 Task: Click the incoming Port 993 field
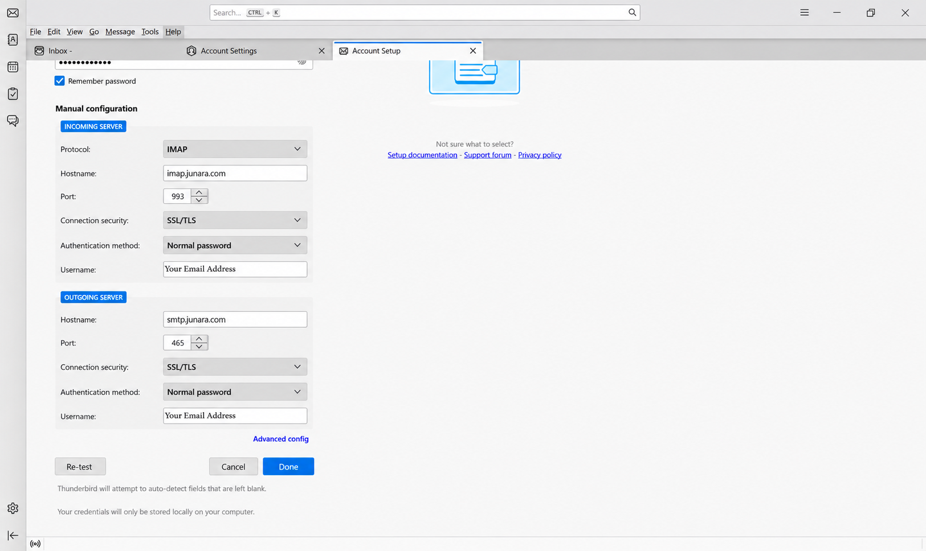click(177, 196)
